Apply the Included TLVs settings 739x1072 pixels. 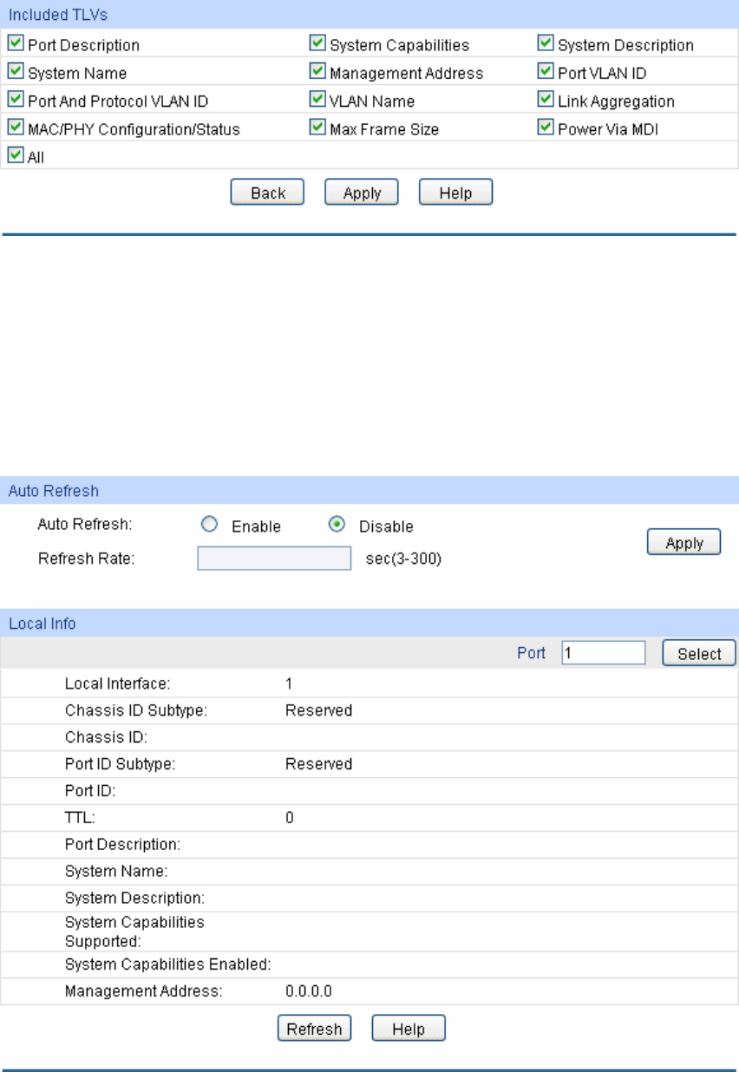(362, 193)
